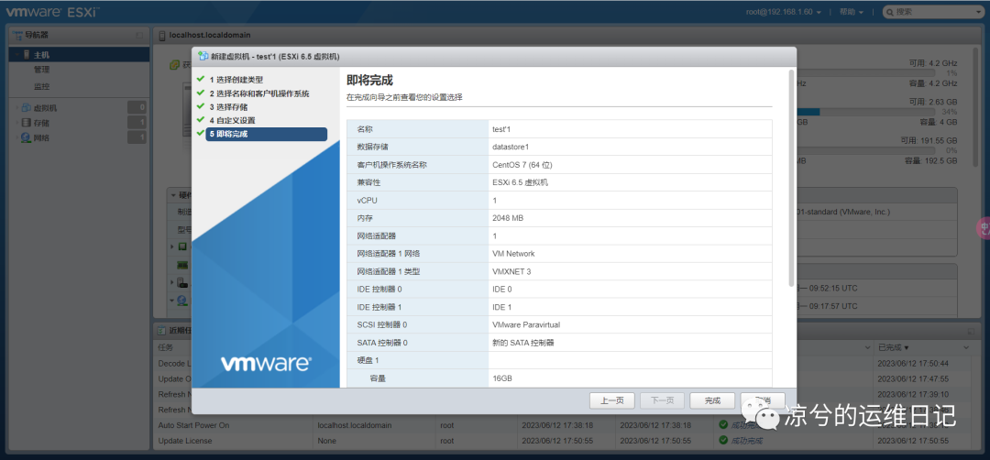Go to wizard step 3 选择存储
The width and height of the screenshot is (990, 460).
click(x=228, y=106)
